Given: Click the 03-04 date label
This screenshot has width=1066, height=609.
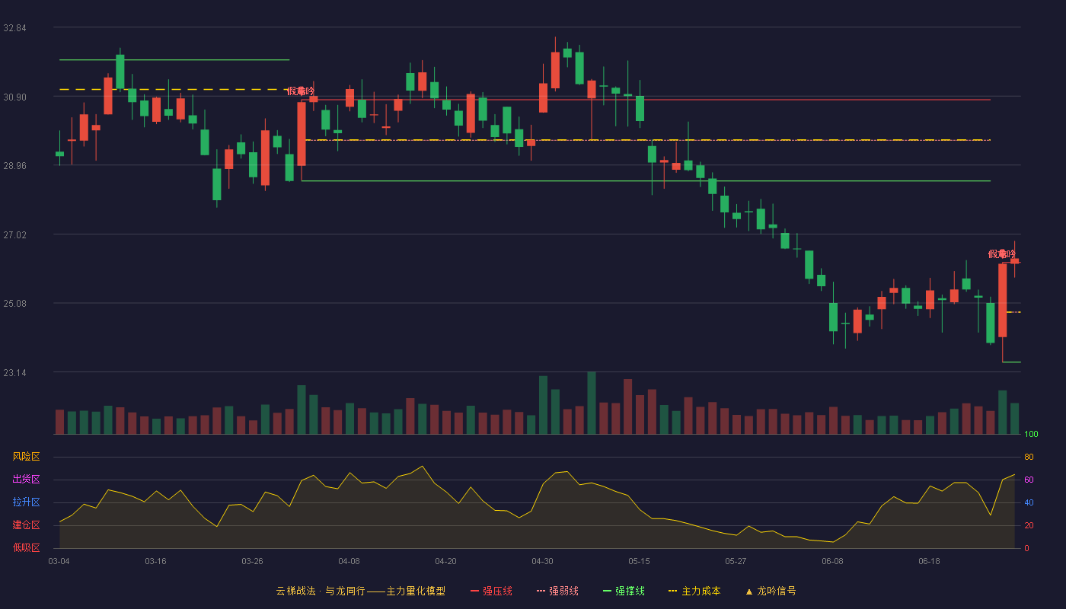Looking at the screenshot, I should point(59,561).
